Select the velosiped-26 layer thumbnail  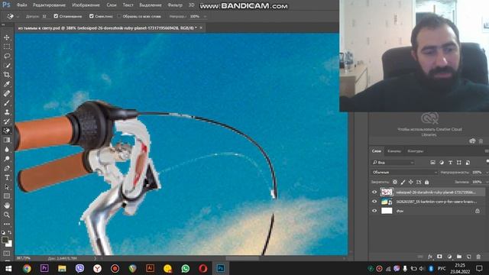387,192
